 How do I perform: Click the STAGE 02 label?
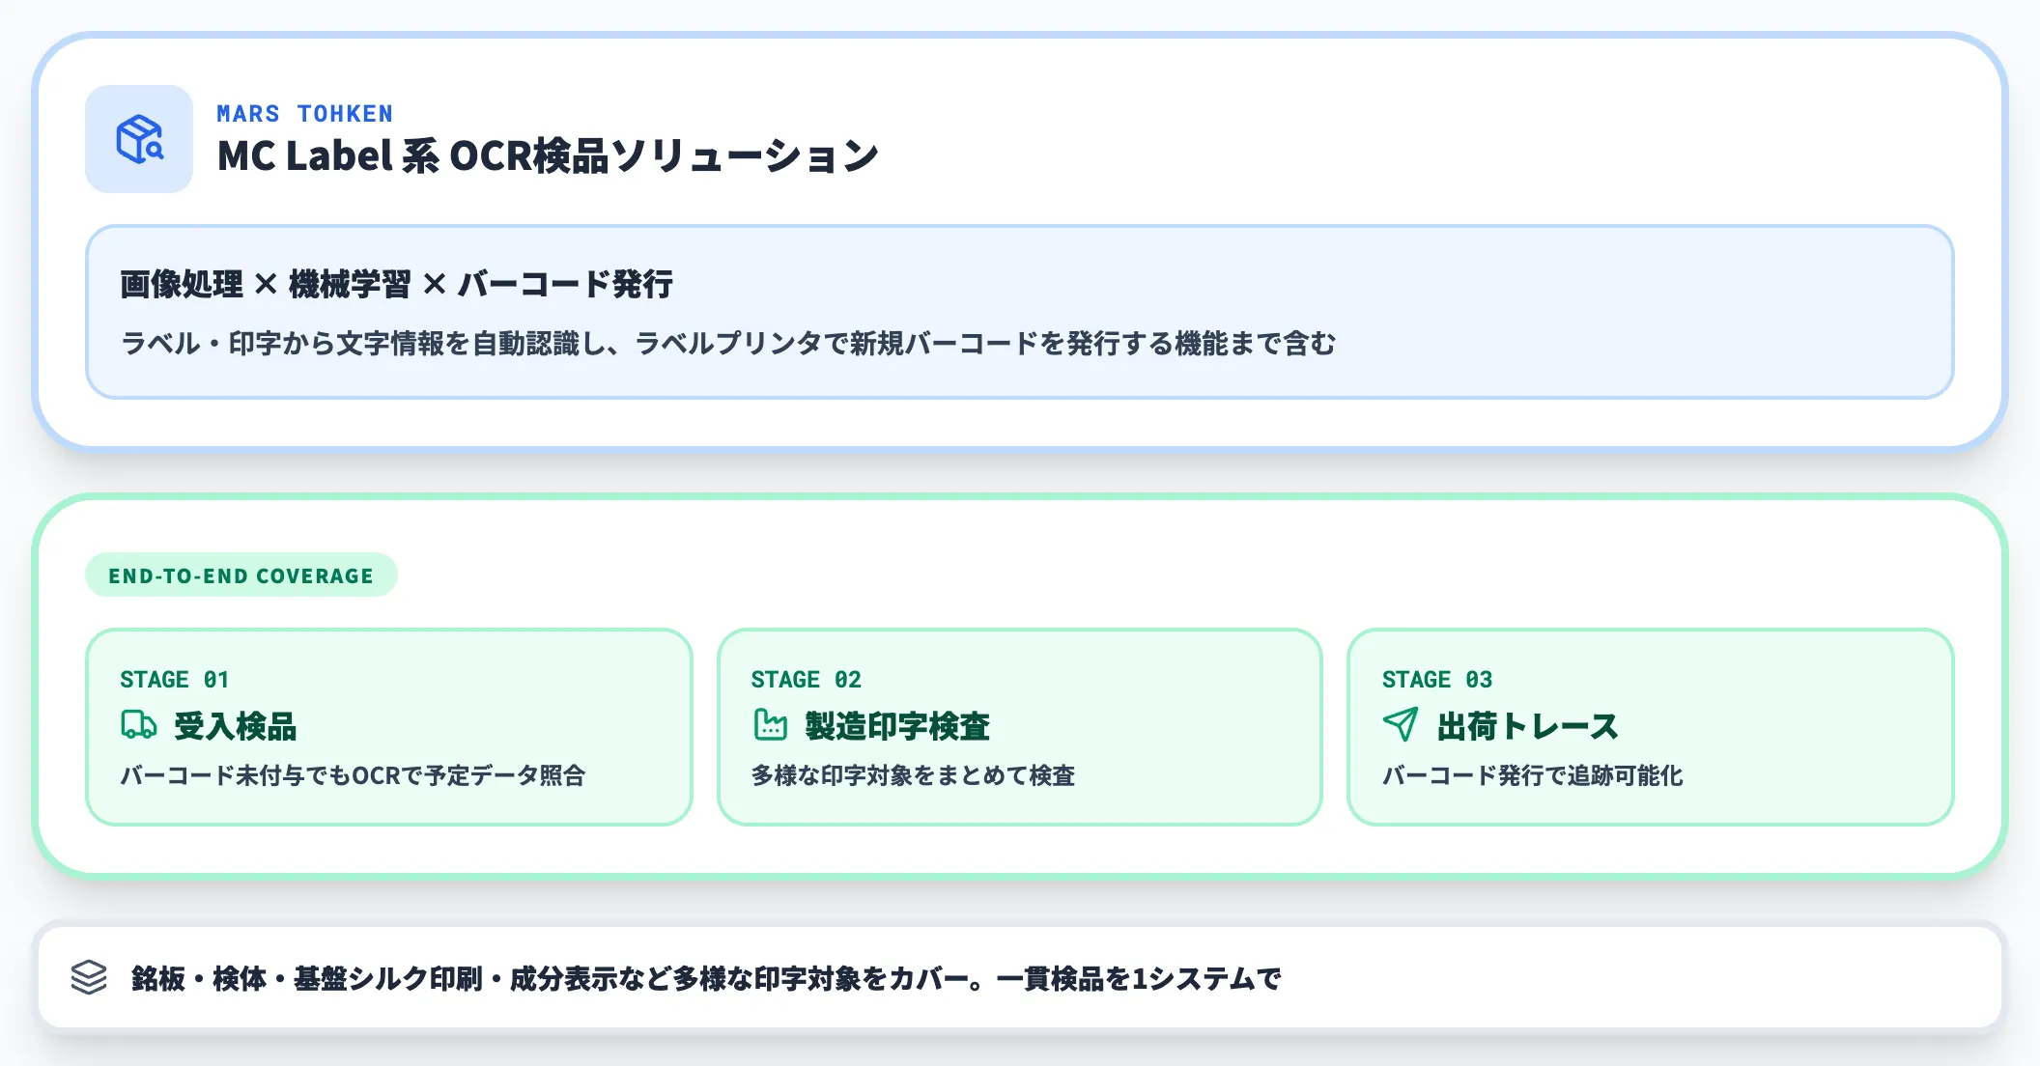(806, 680)
